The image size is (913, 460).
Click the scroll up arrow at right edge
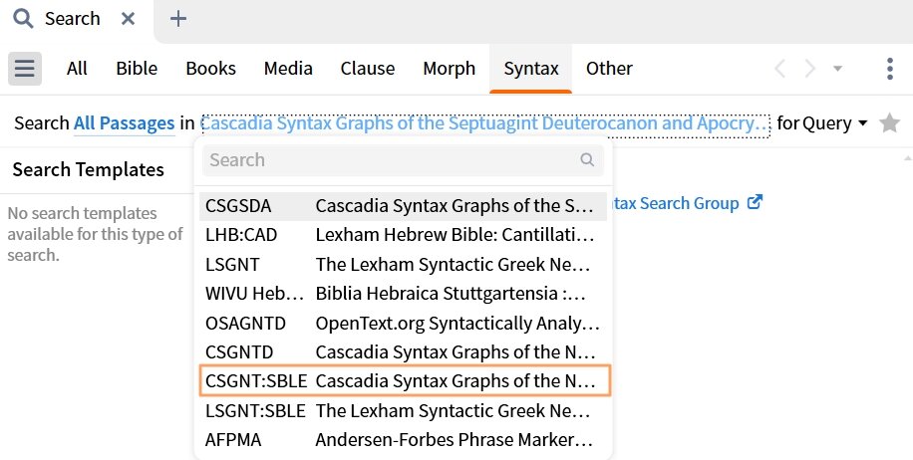pyautogui.click(x=907, y=157)
